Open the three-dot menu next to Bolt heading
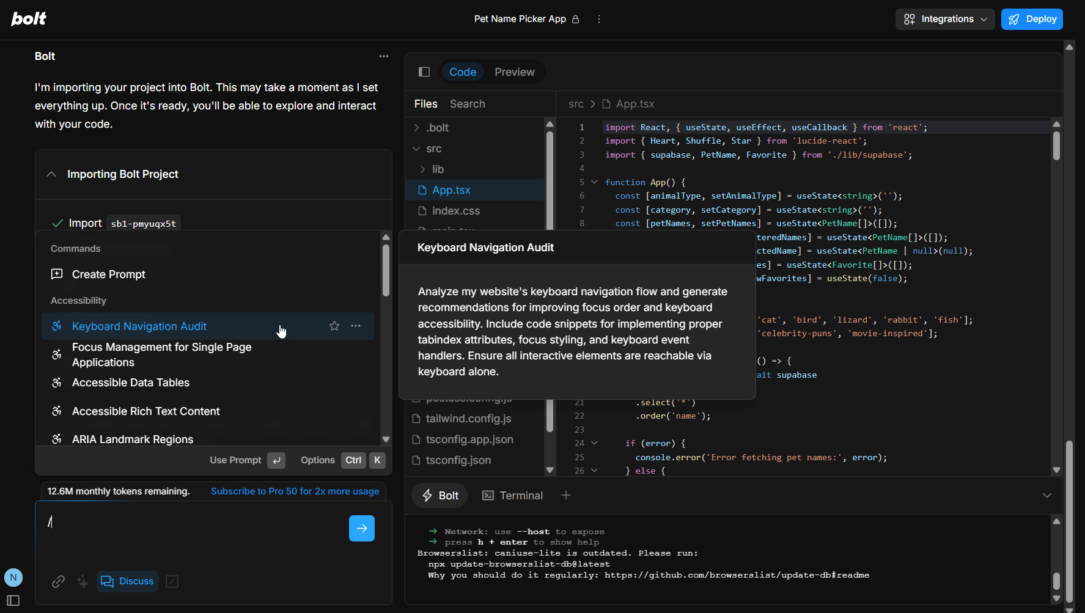1085x613 pixels. click(x=383, y=56)
